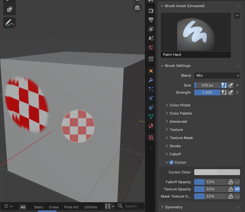Select the Annotate tool in the viewport toolbar

[x=9, y=23]
